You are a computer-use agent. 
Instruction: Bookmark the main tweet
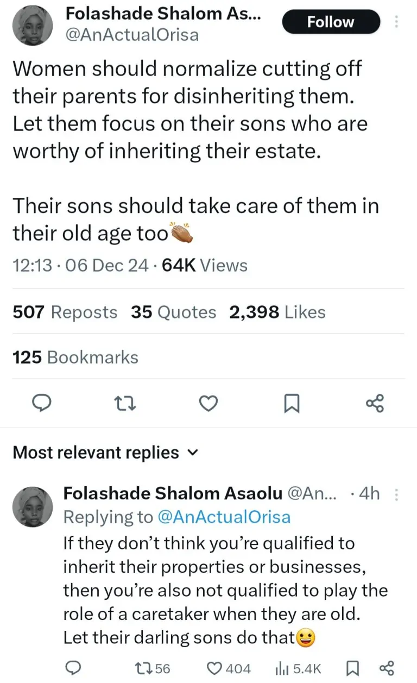point(292,403)
